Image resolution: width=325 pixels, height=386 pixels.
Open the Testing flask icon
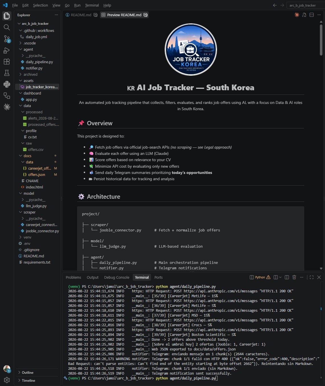point(7,73)
